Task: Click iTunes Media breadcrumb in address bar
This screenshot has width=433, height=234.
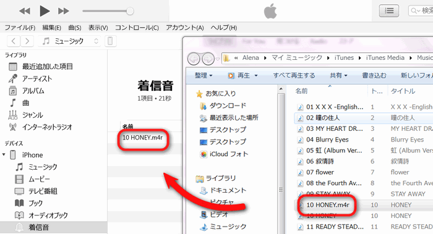Action: 385,57
